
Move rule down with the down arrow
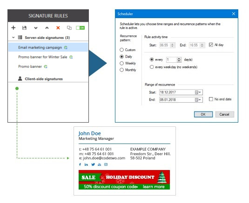[36, 28]
